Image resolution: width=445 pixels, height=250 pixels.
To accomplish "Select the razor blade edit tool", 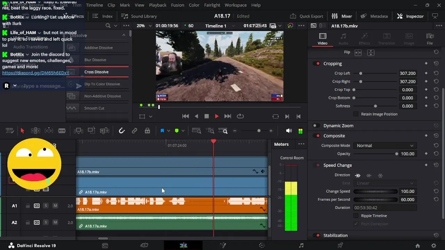I will coord(62,131).
